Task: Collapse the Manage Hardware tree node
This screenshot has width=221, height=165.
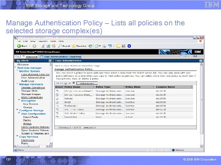Action: [17, 84]
